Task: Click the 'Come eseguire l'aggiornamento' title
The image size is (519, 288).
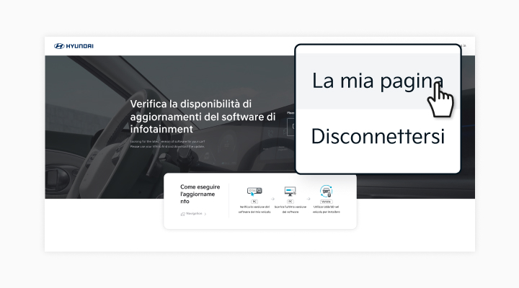Action: click(200, 194)
